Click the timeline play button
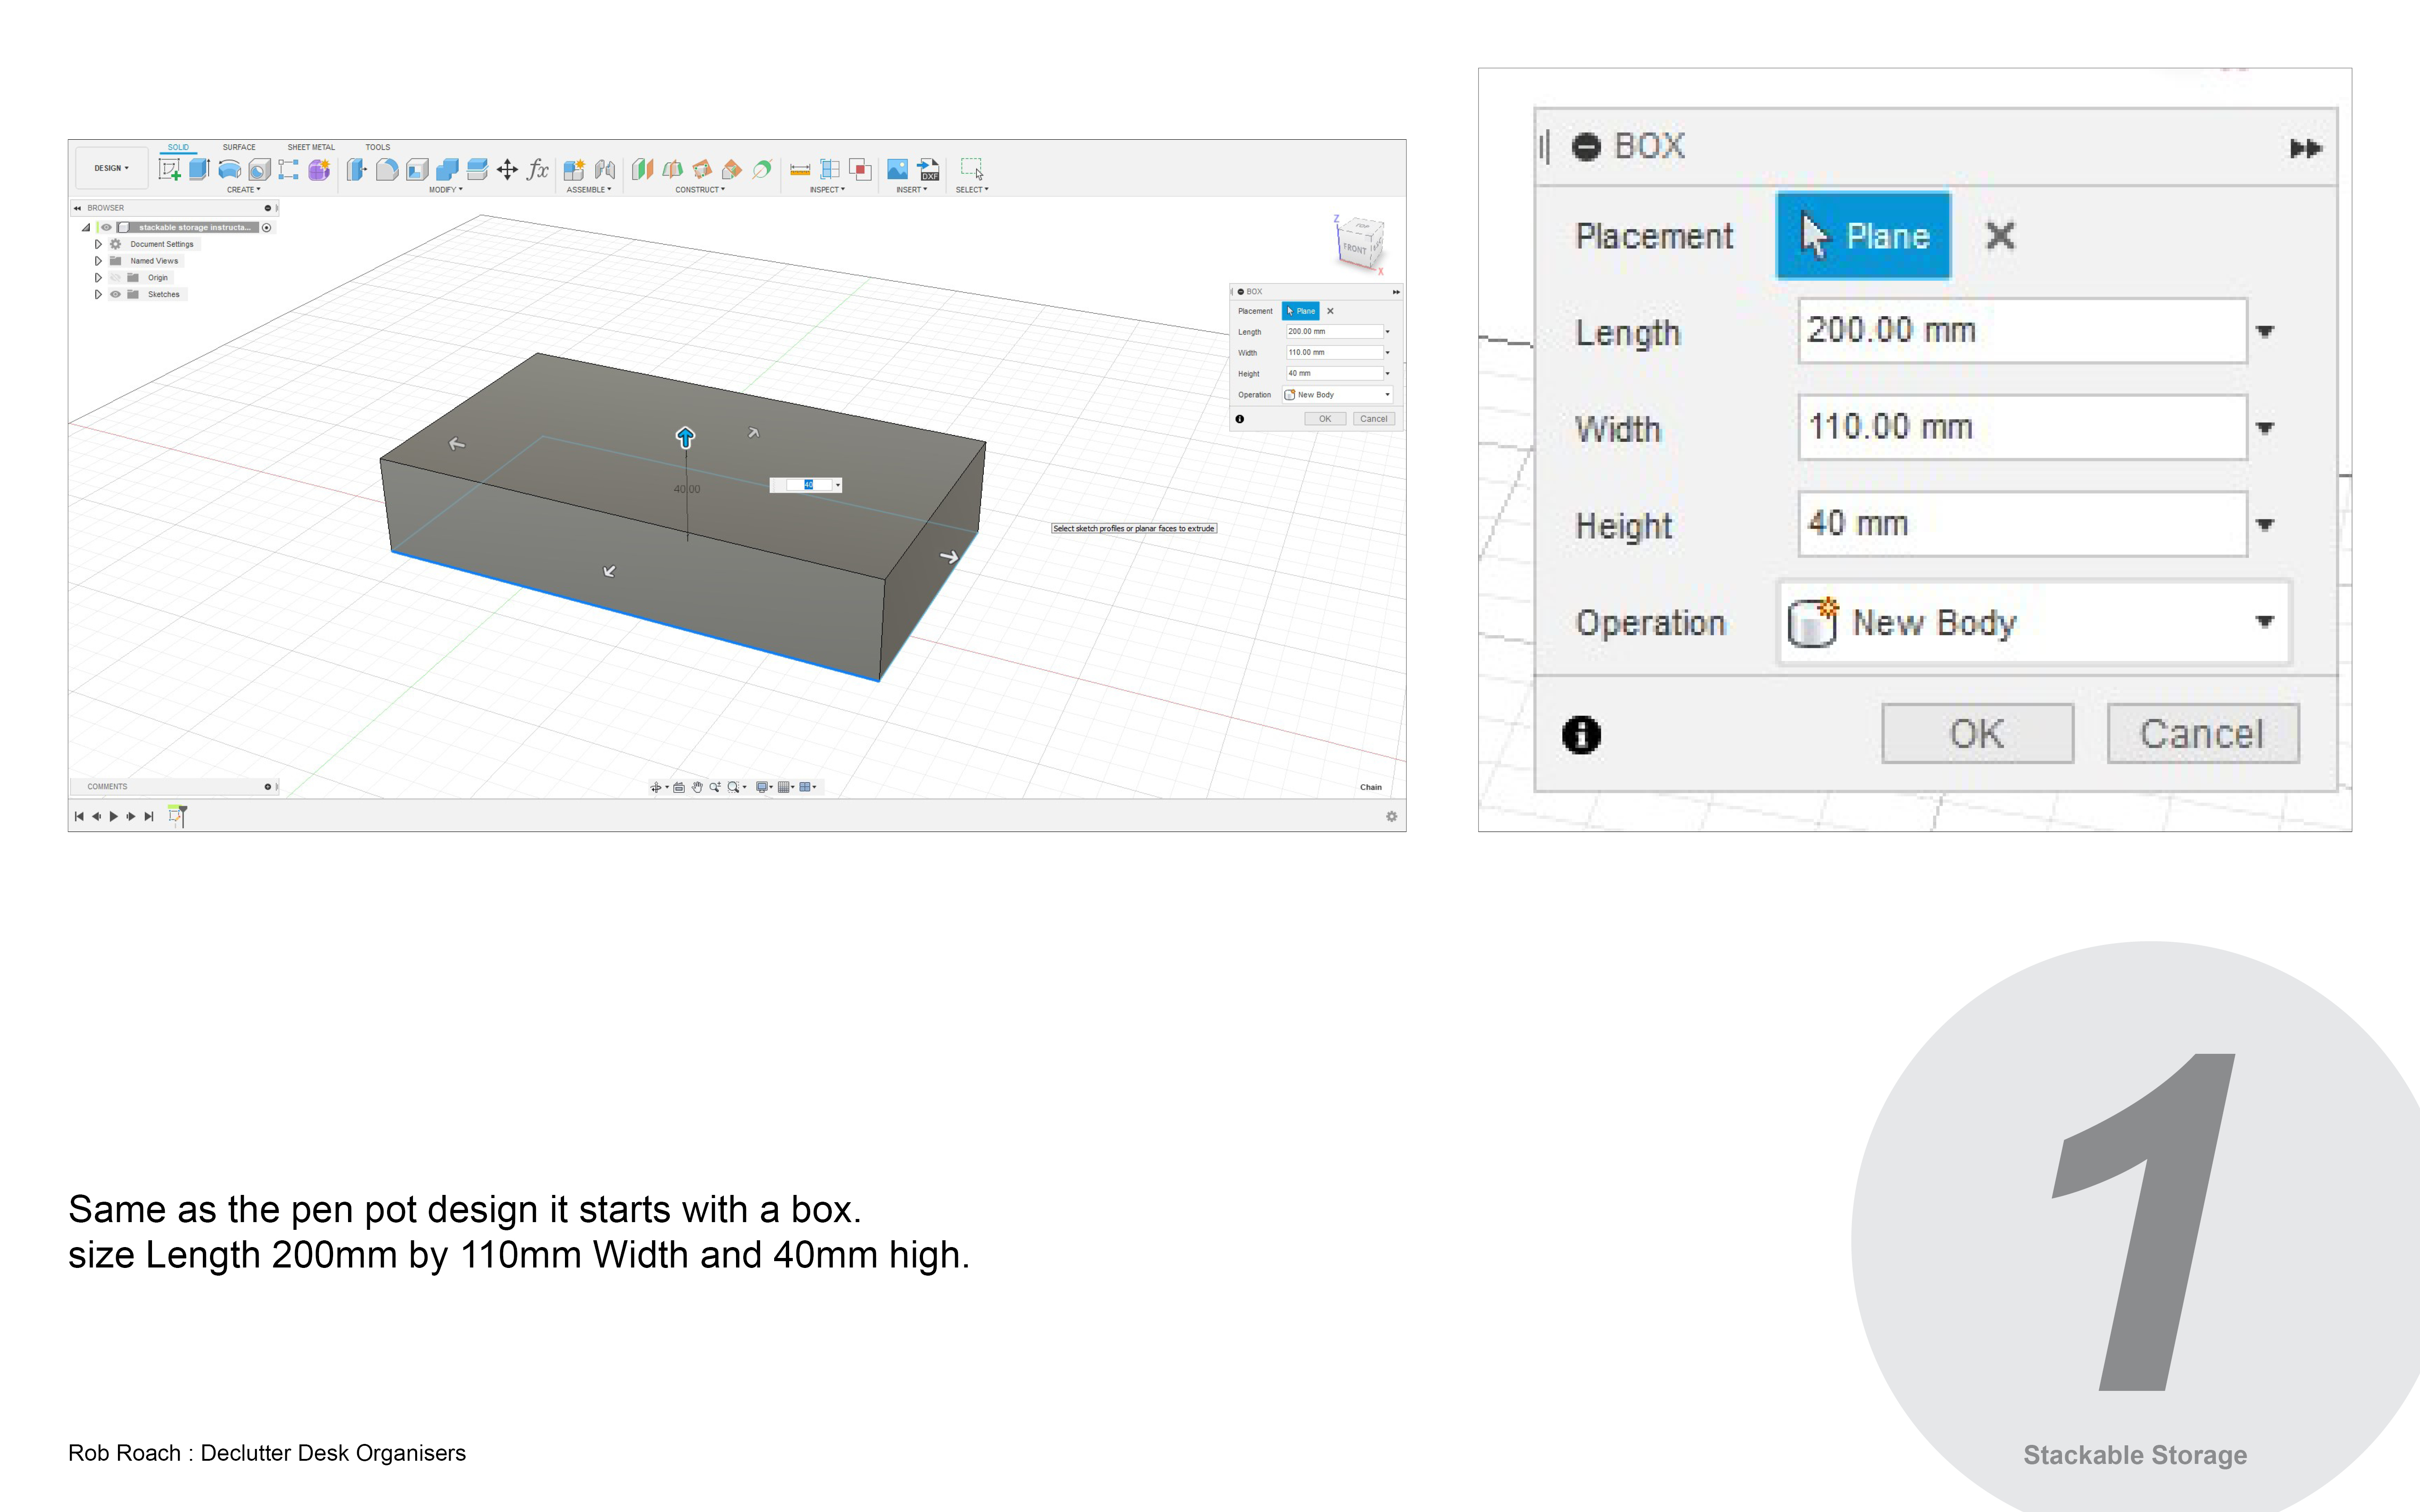The image size is (2420, 1512). [114, 816]
